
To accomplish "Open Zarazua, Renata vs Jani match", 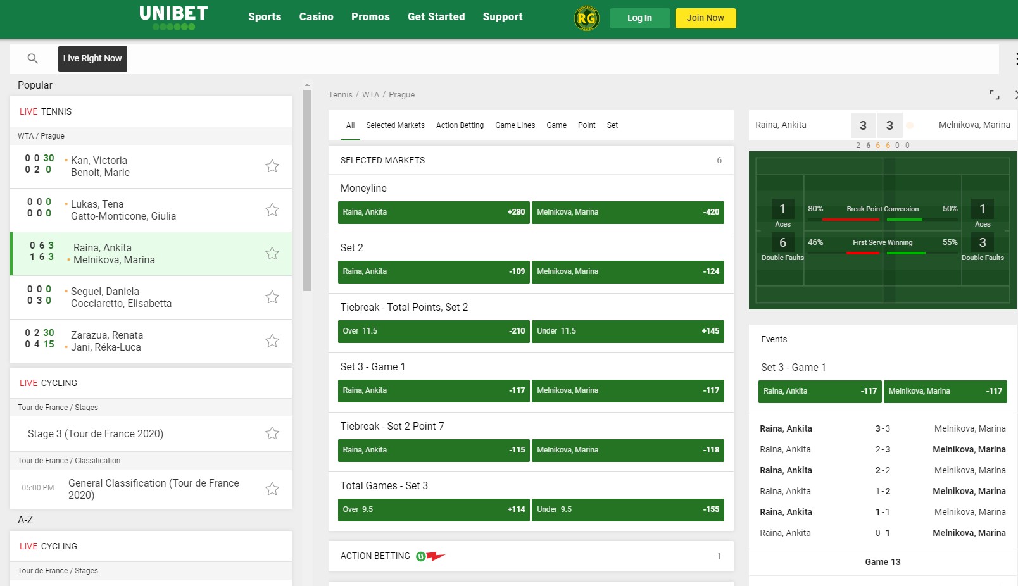I will [x=151, y=341].
